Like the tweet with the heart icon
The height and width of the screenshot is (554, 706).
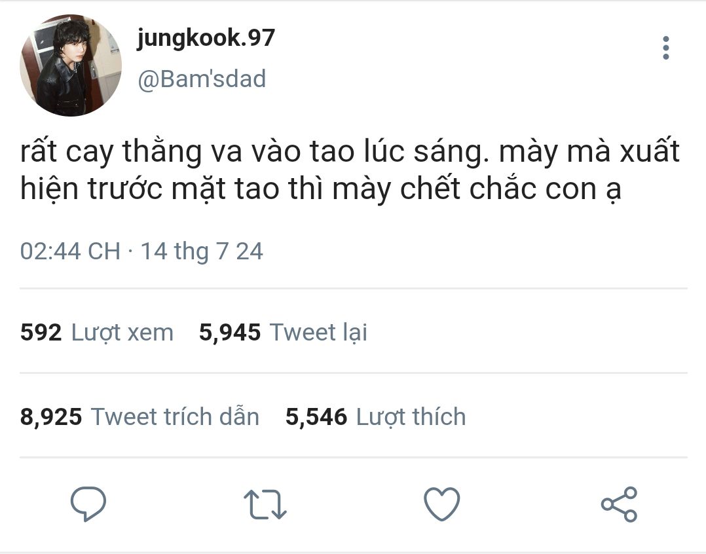pyautogui.click(x=441, y=504)
